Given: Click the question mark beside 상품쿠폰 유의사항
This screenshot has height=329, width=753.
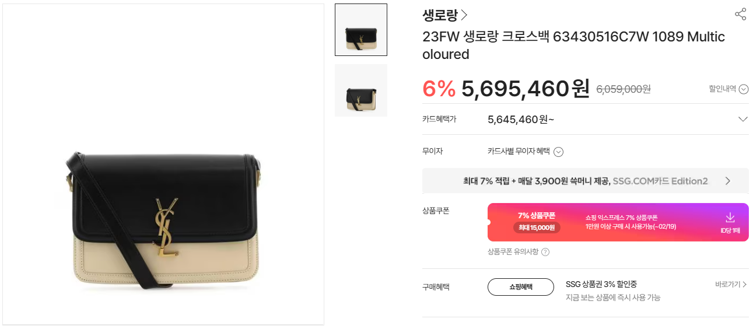Looking at the screenshot, I should click(545, 252).
